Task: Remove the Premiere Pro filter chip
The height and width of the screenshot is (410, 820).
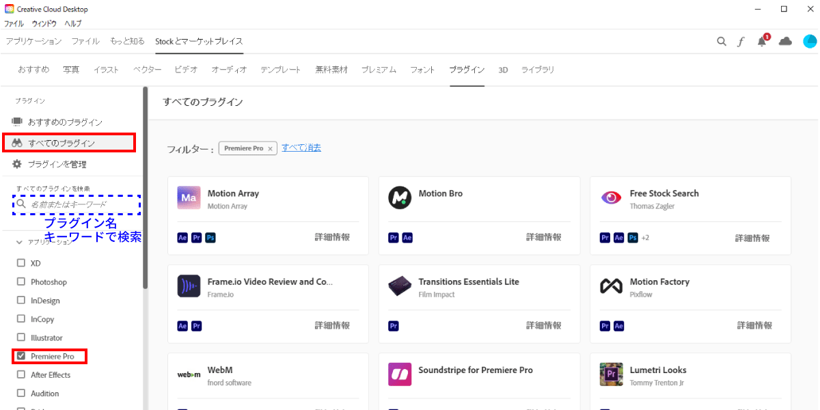Action: (x=270, y=148)
